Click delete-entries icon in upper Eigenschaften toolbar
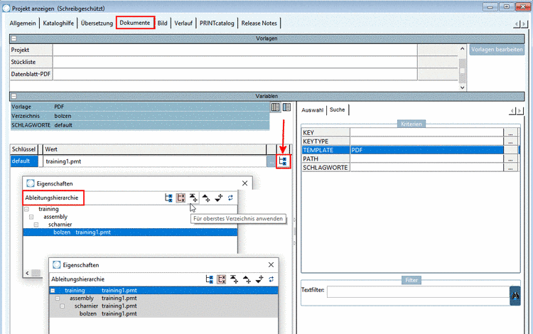This screenshot has width=533, height=334. click(181, 198)
